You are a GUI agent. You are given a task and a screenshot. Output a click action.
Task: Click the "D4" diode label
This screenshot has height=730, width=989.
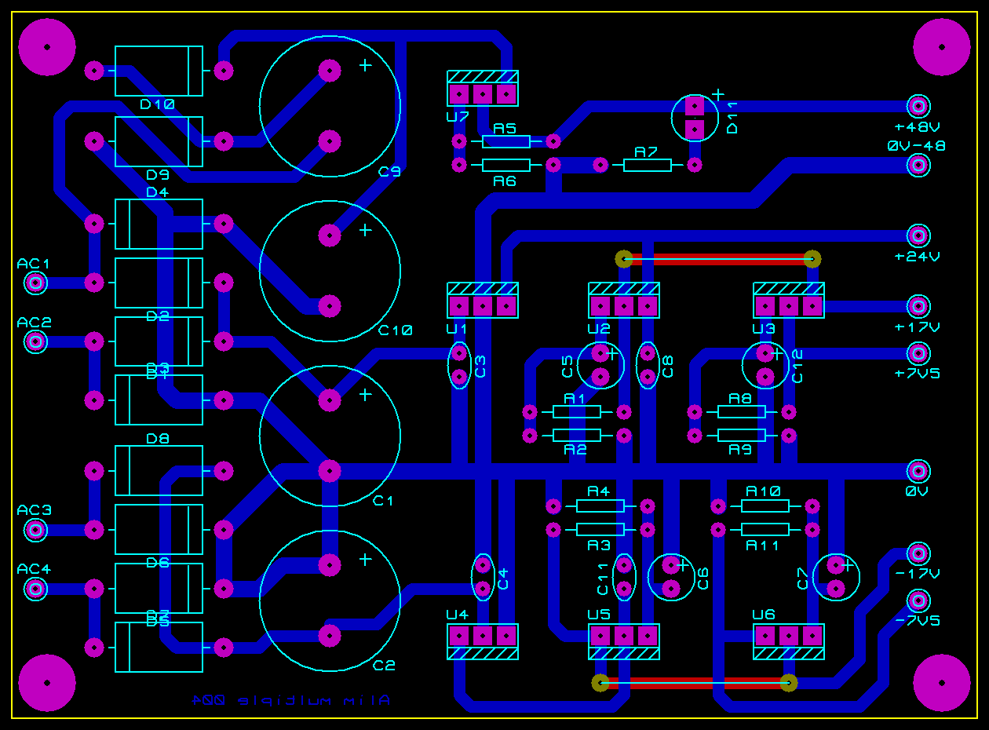coord(157,192)
